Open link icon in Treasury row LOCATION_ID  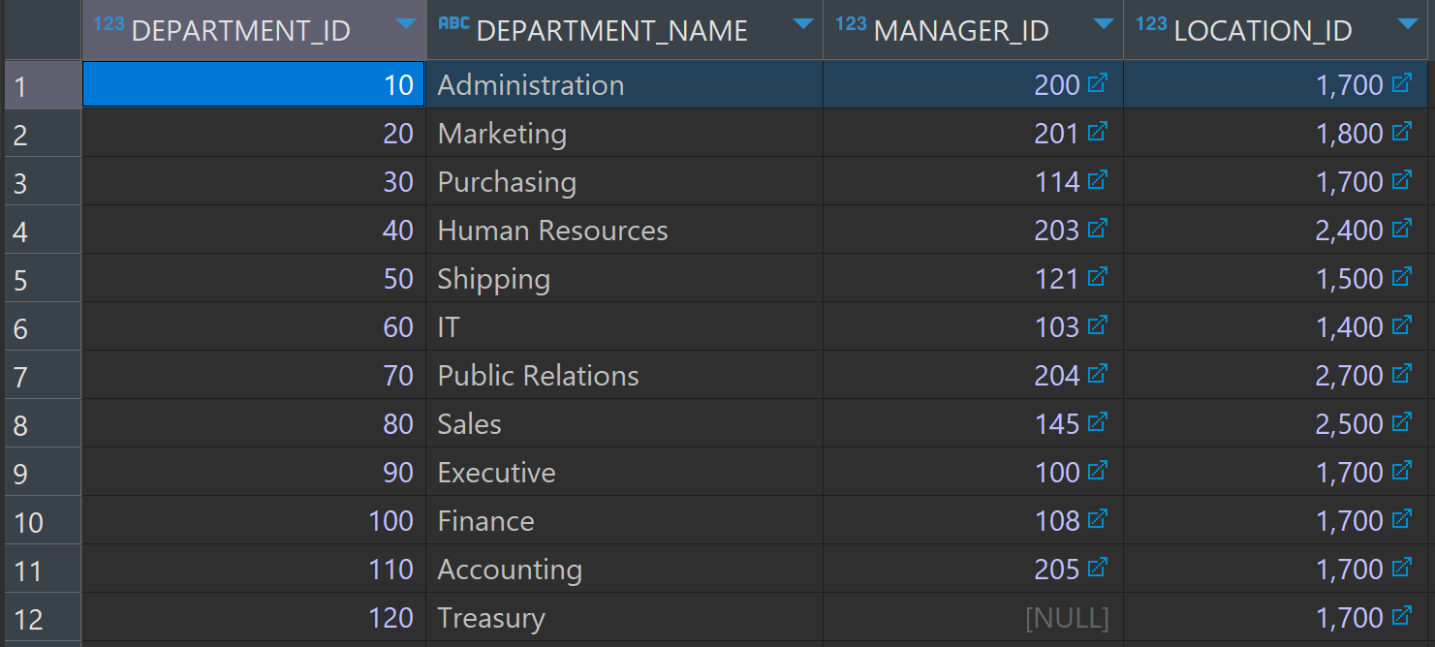click(x=1401, y=616)
